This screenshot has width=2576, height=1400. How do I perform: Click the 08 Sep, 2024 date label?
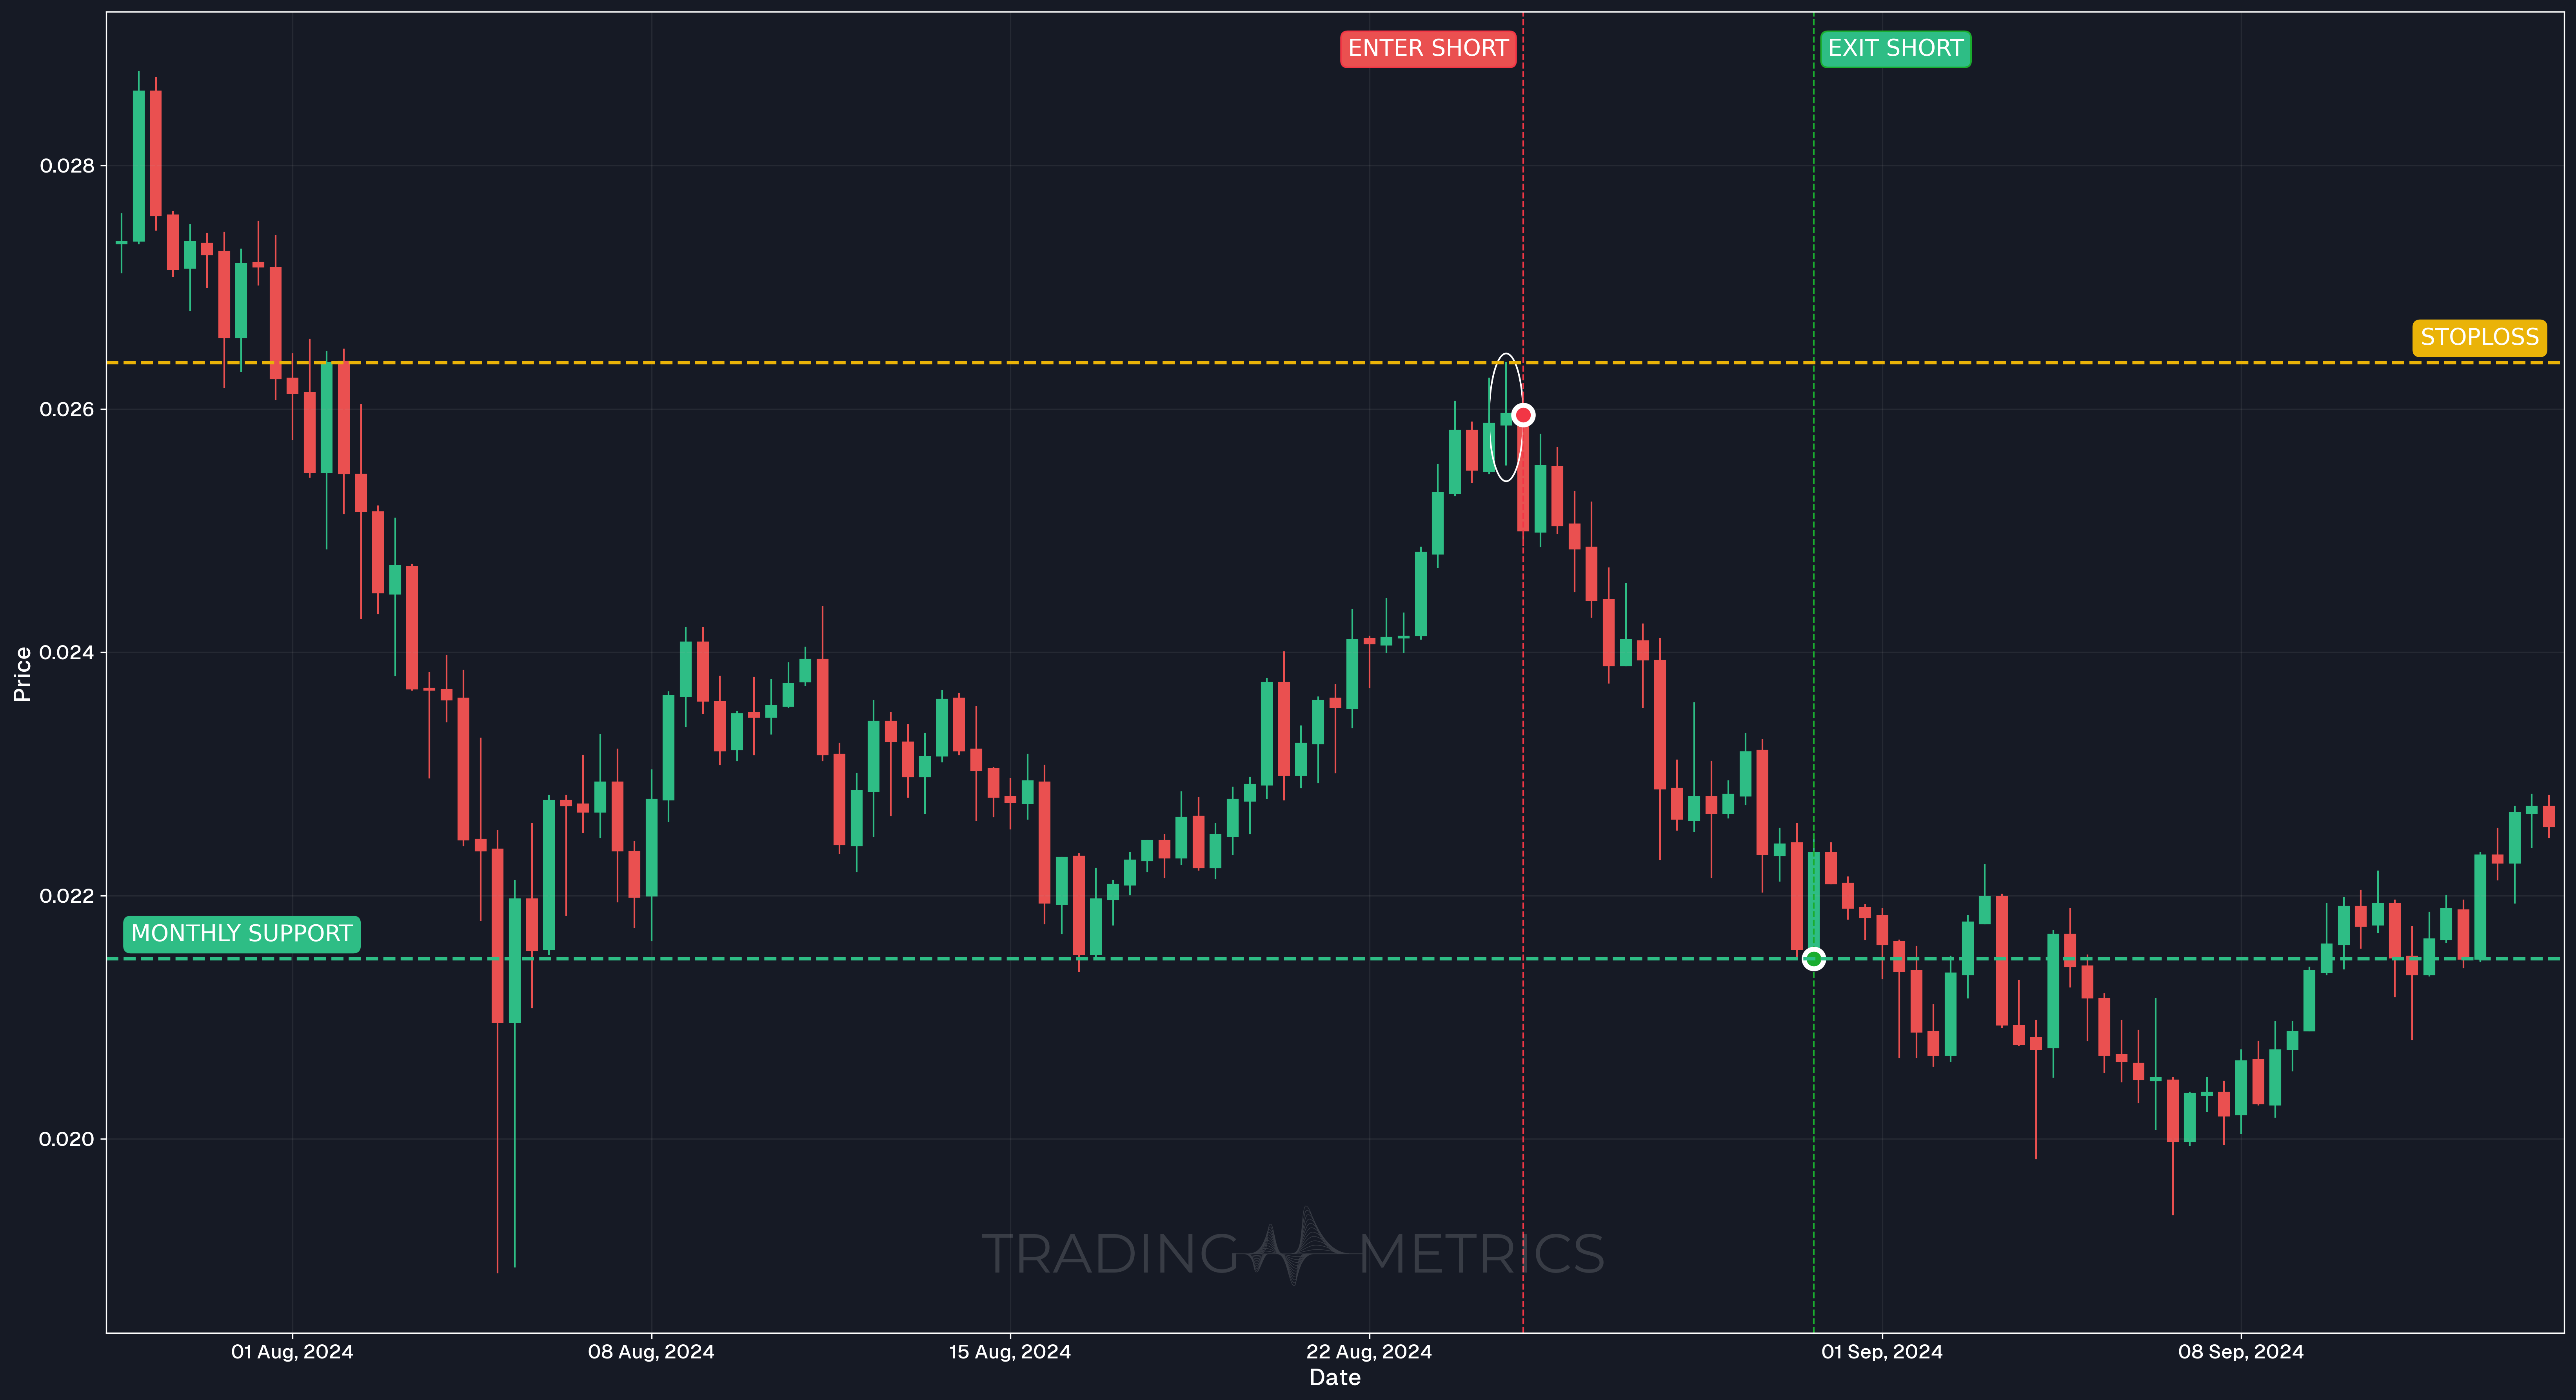coord(2241,1352)
